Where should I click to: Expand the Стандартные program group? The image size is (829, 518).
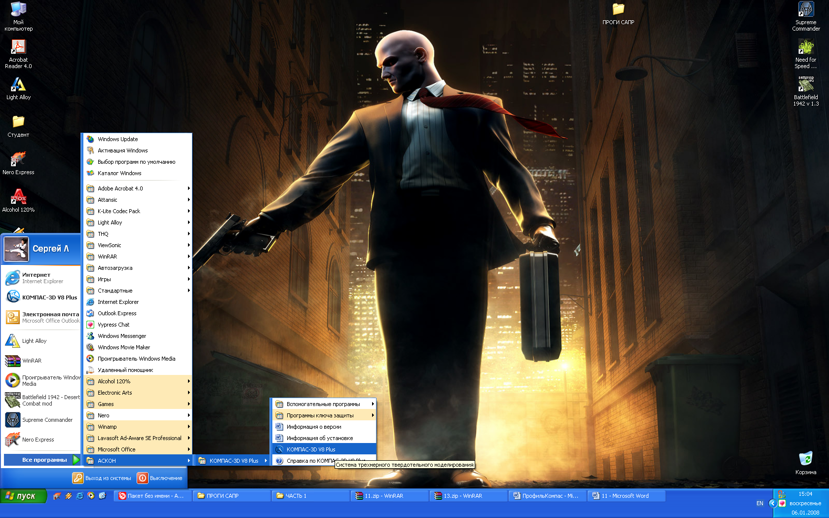click(x=138, y=291)
